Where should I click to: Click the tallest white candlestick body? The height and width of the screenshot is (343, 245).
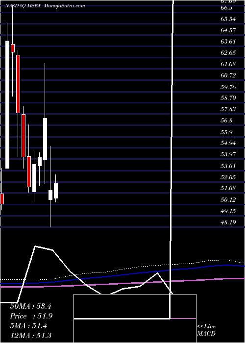click(x=7, y=104)
